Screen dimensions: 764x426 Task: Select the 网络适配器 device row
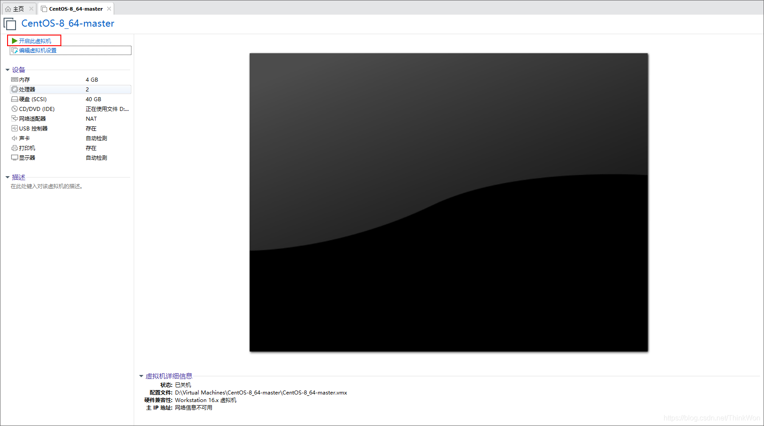point(71,119)
